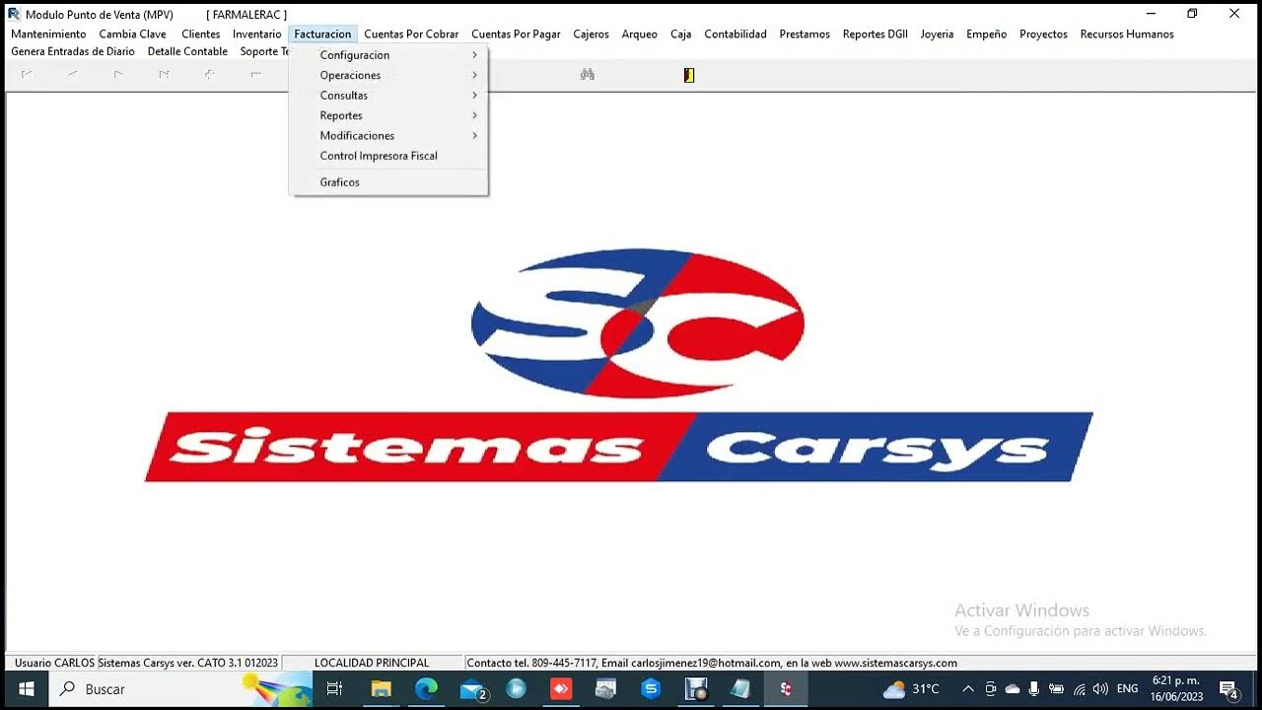Viewport: 1262px width, 710px height.
Task: Collapse the Facturacion menu
Action: tap(322, 34)
